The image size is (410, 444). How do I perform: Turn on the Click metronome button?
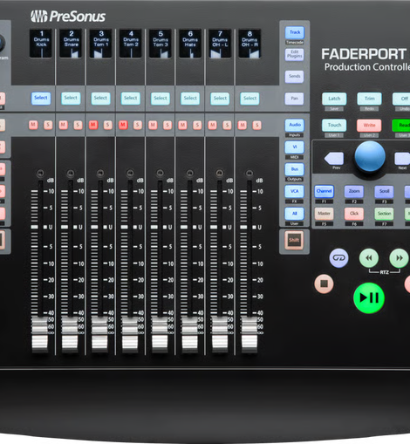[x=354, y=214]
